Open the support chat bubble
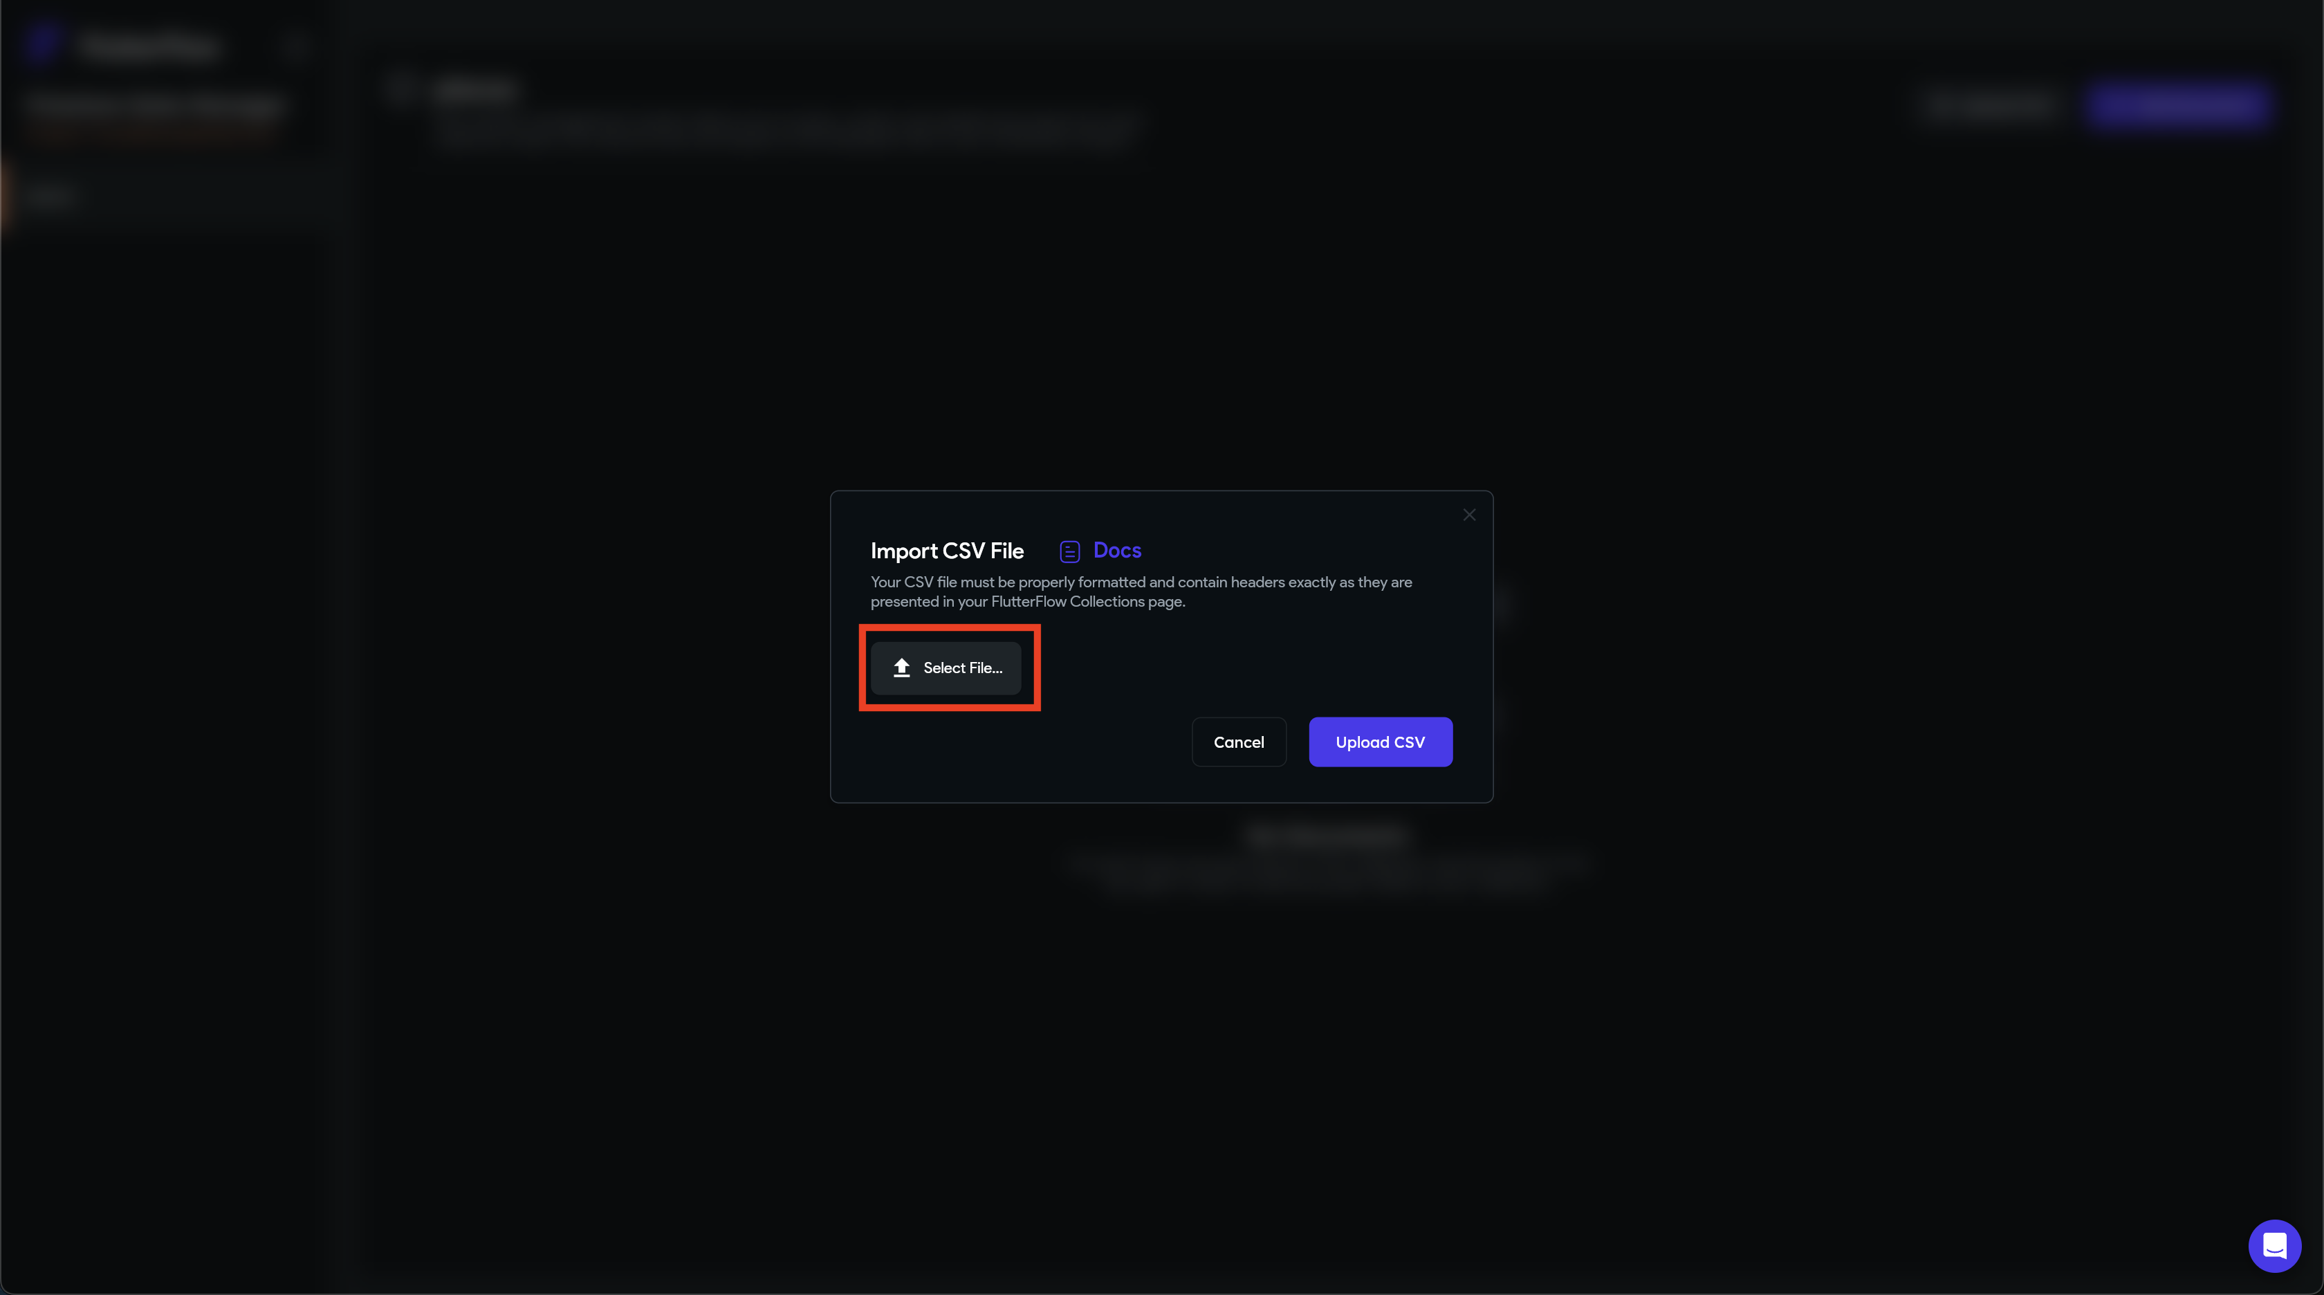The image size is (2324, 1295). pos(2274,1245)
